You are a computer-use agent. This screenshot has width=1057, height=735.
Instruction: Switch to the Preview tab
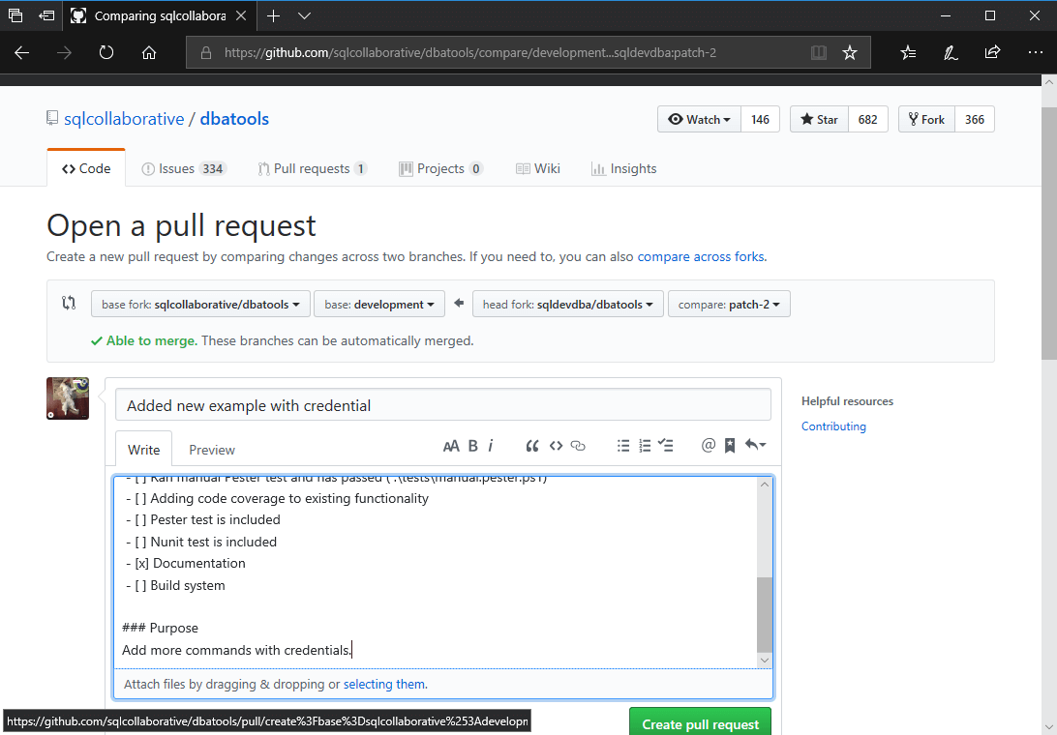(212, 450)
